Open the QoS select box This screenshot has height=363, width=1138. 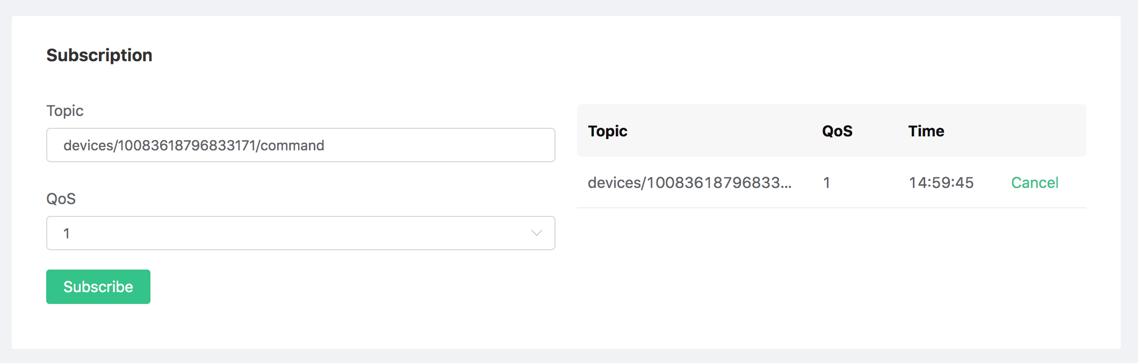pos(300,233)
